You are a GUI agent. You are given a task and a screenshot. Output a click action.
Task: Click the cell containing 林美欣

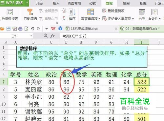click(x=33, y=82)
